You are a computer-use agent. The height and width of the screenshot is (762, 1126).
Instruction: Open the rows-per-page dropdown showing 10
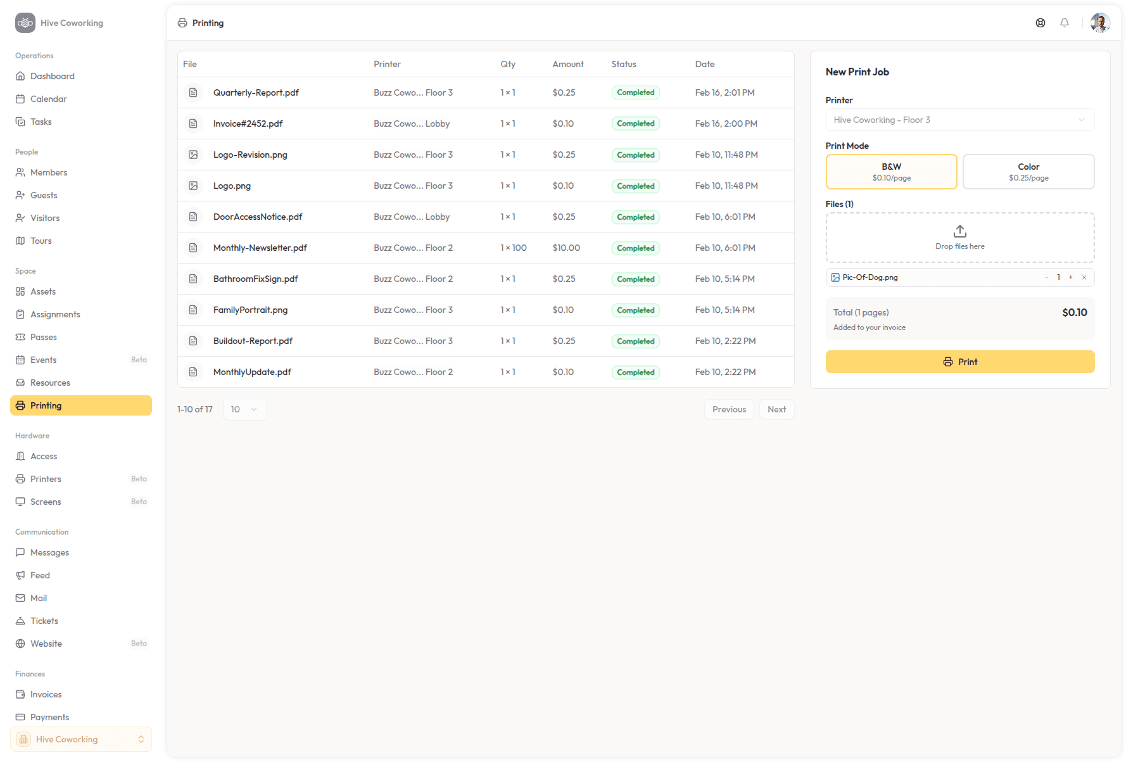tap(244, 409)
